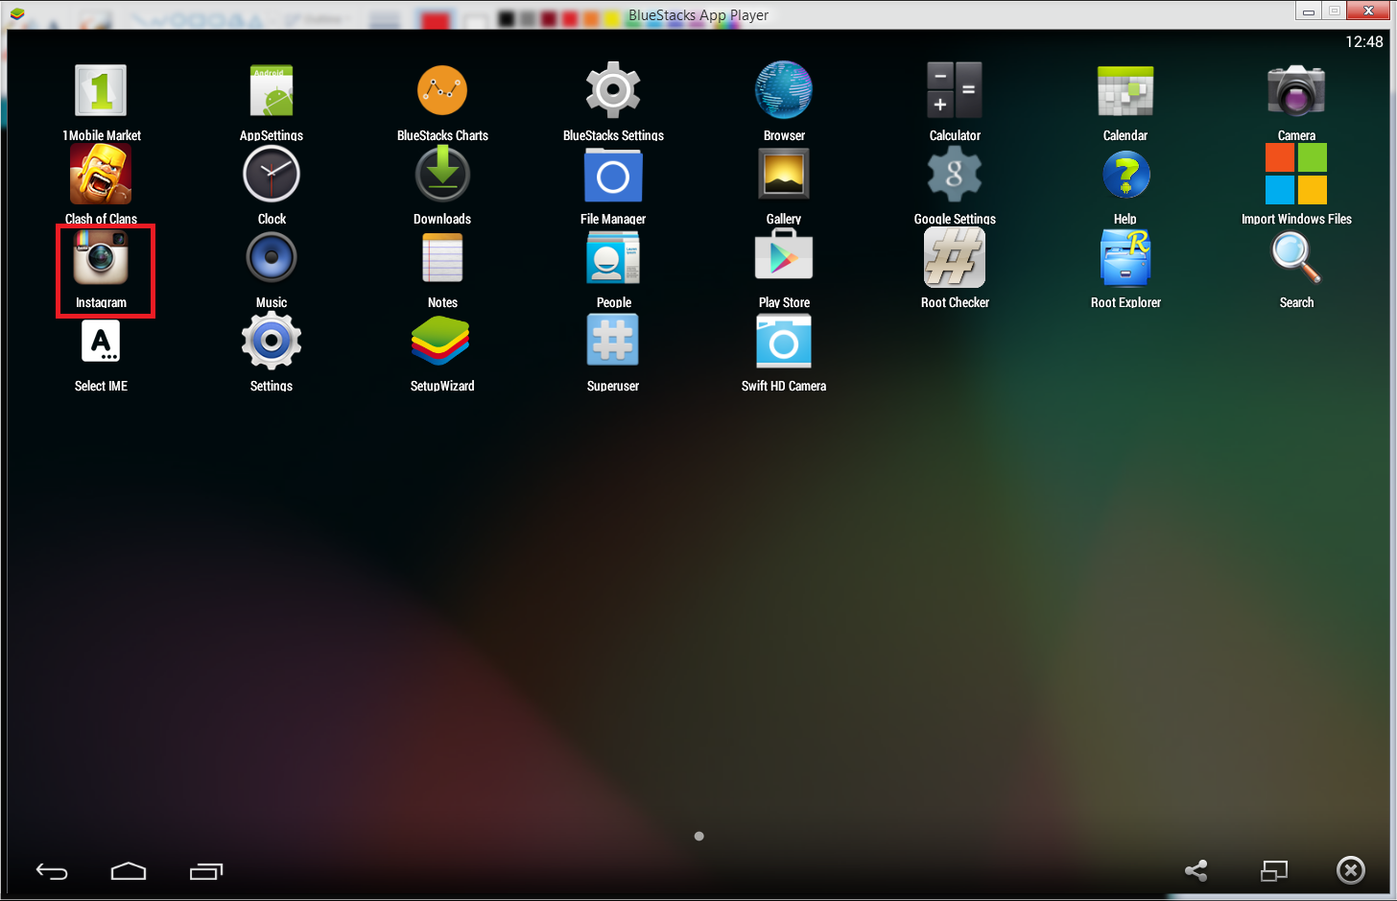Open the Clock app
The width and height of the screenshot is (1397, 901).
[272, 175]
